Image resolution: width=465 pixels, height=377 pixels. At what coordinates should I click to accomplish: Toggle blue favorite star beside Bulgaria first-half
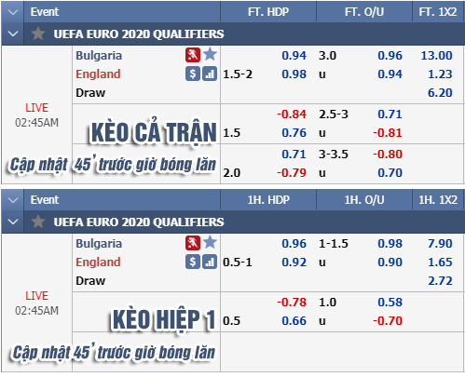(210, 243)
